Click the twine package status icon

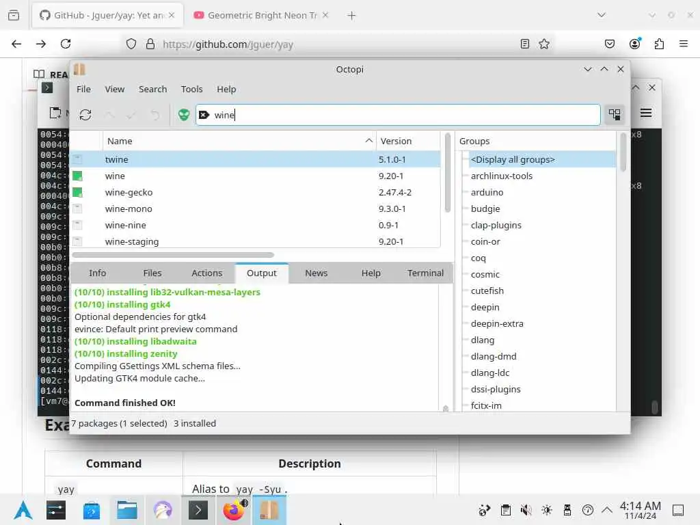77,159
